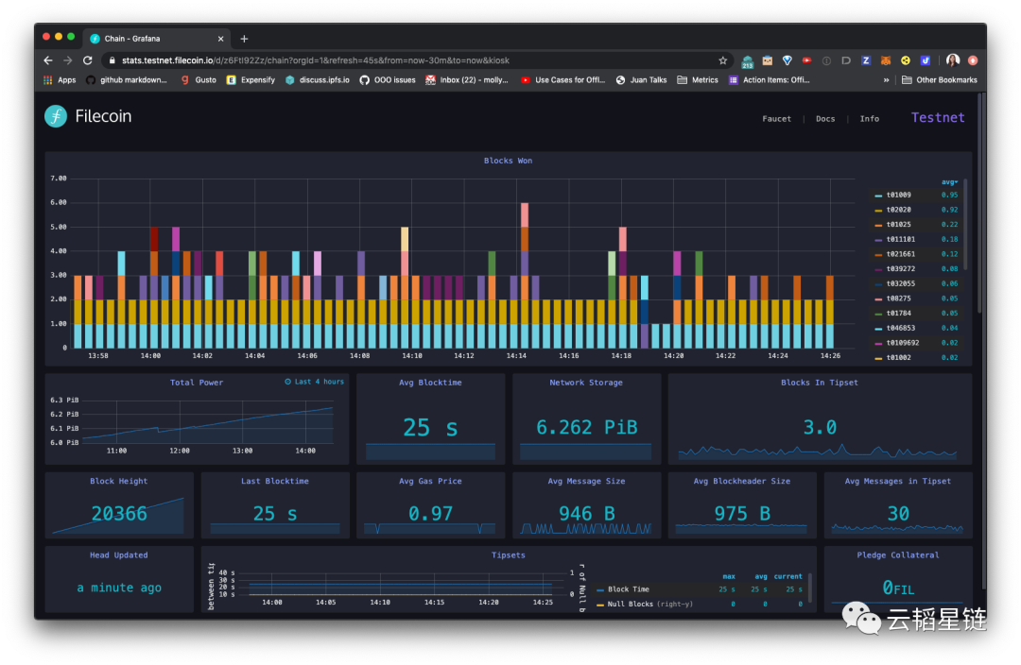Open the Chrome profile avatar
The height and width of the screenshot is (665, 1021).
pyautogui.click(x=953, y=60)
